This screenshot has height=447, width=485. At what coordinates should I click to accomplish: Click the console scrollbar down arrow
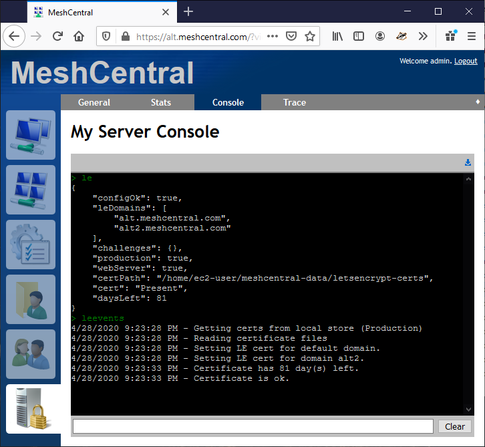click(x=468, y=410)
